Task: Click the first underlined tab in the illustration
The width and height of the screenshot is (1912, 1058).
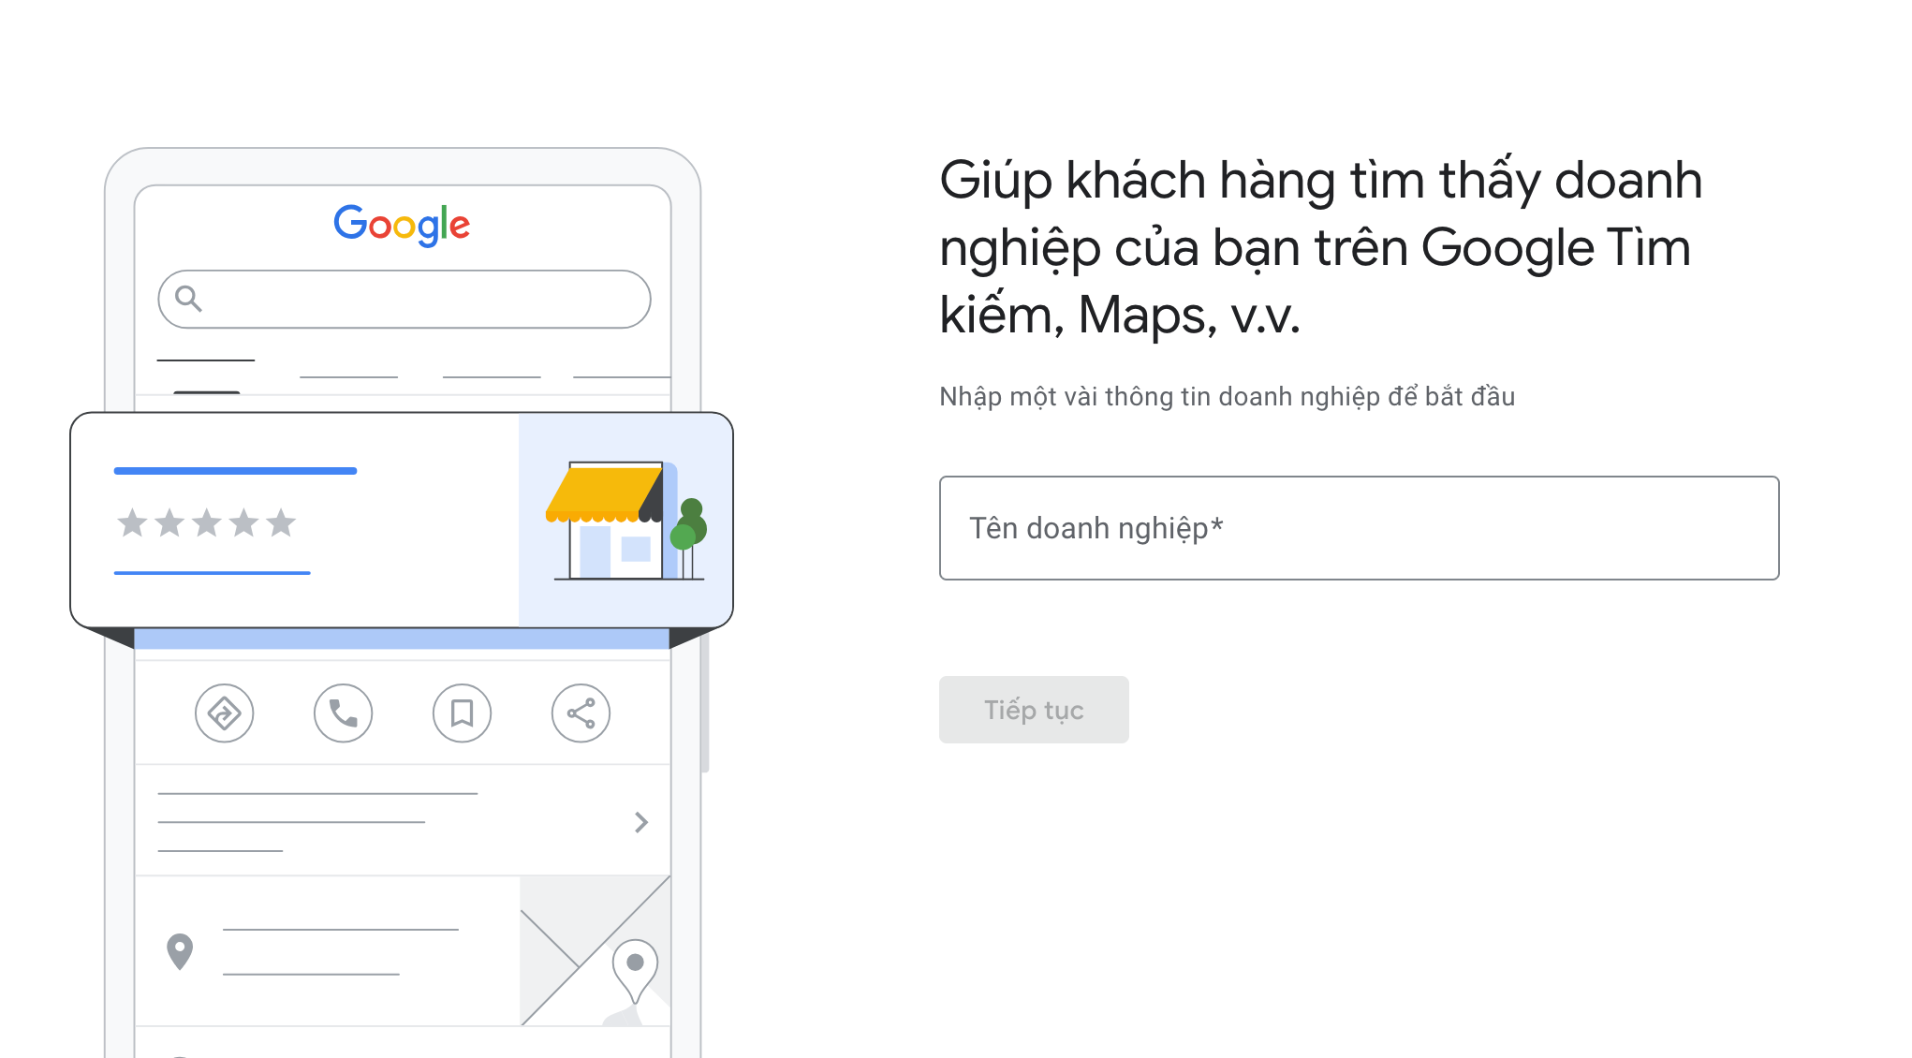Action: tap(206, 360)
